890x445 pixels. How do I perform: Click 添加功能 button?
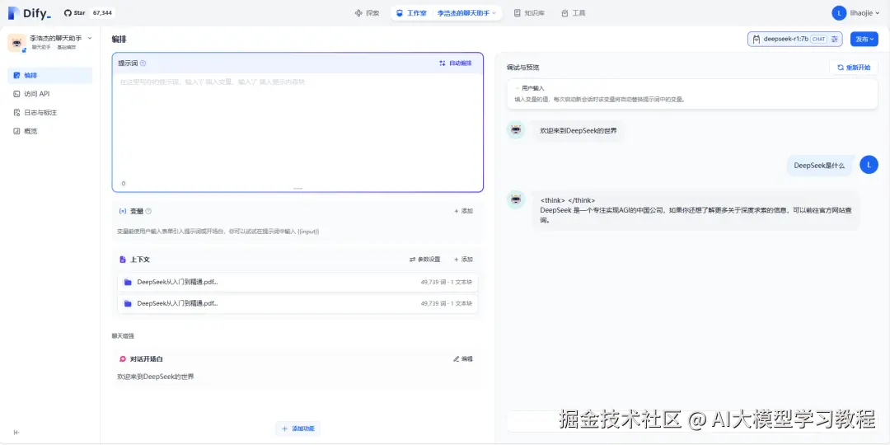[298, 429]
